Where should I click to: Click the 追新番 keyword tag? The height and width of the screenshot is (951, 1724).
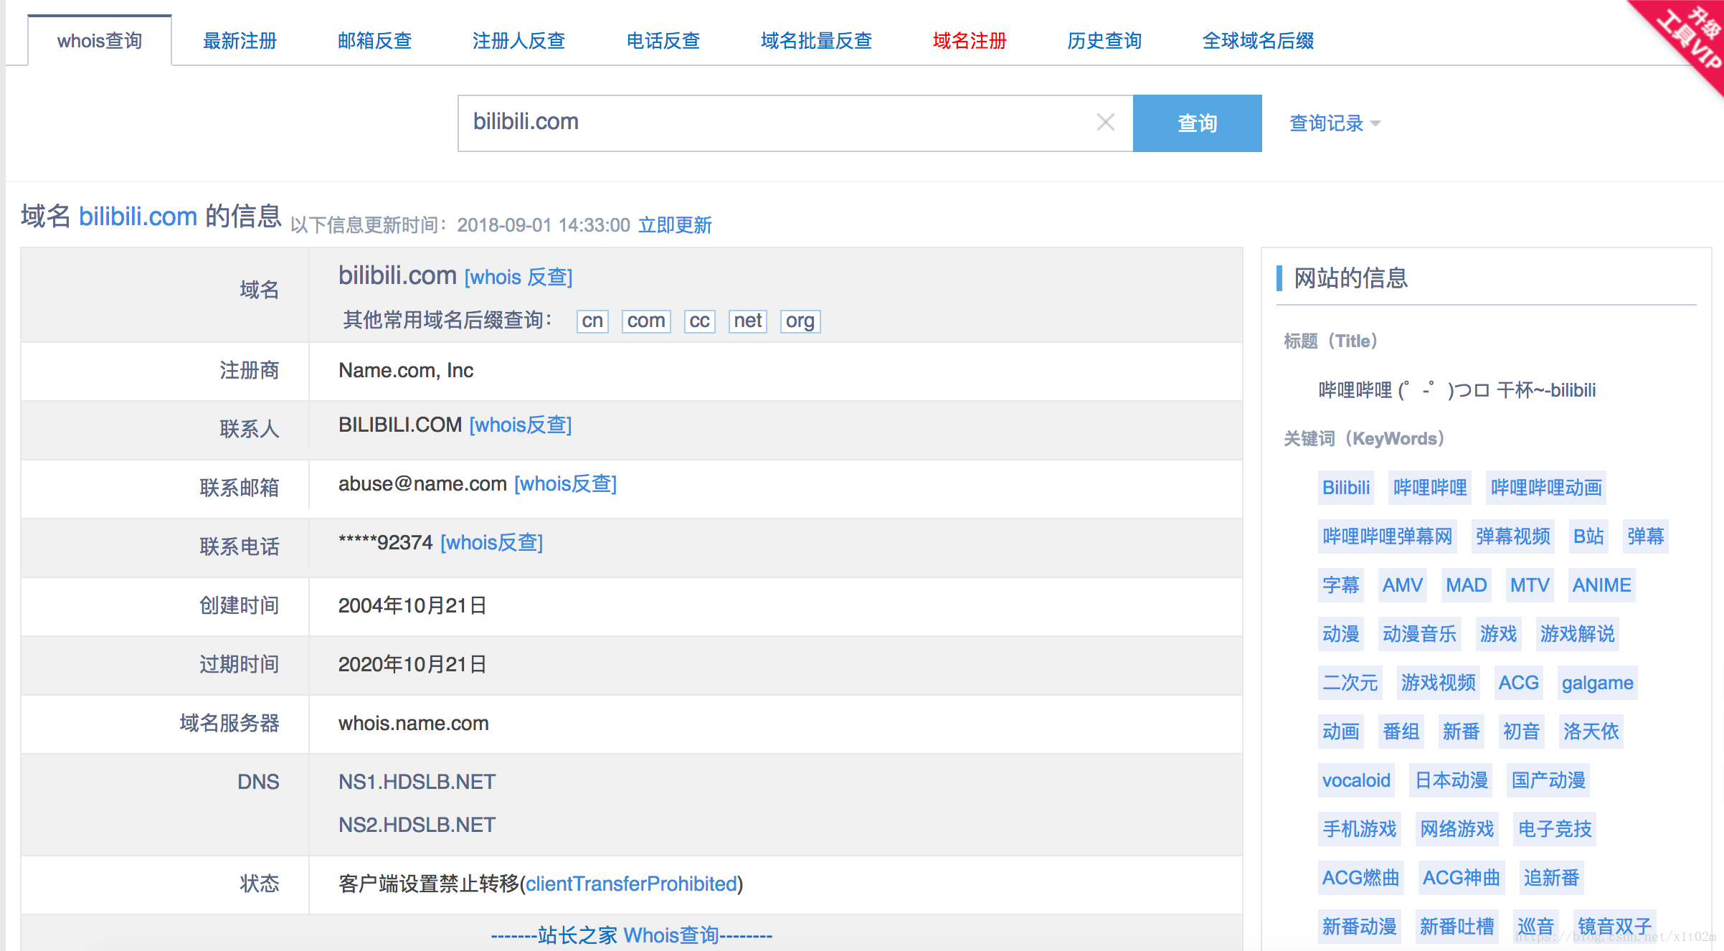1551,878
